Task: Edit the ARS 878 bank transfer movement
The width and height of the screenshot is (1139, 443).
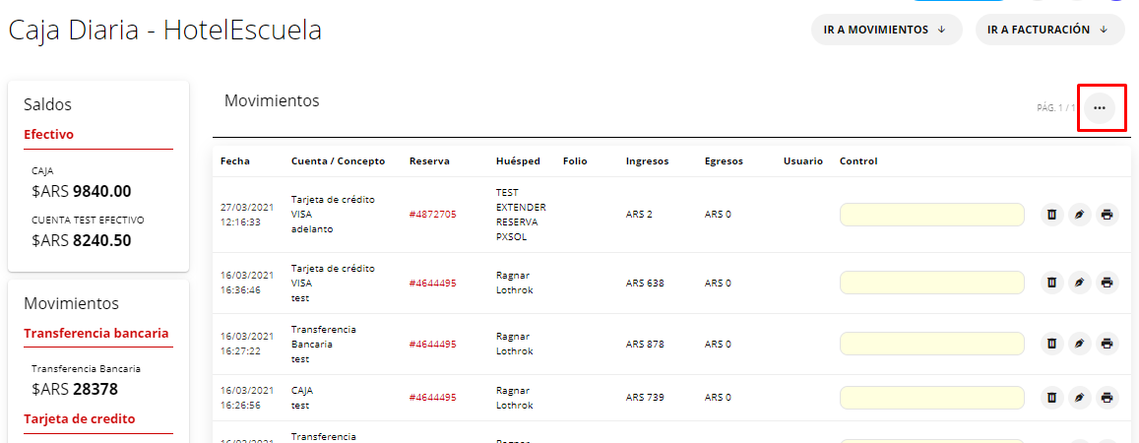Action: [1079, 344]
